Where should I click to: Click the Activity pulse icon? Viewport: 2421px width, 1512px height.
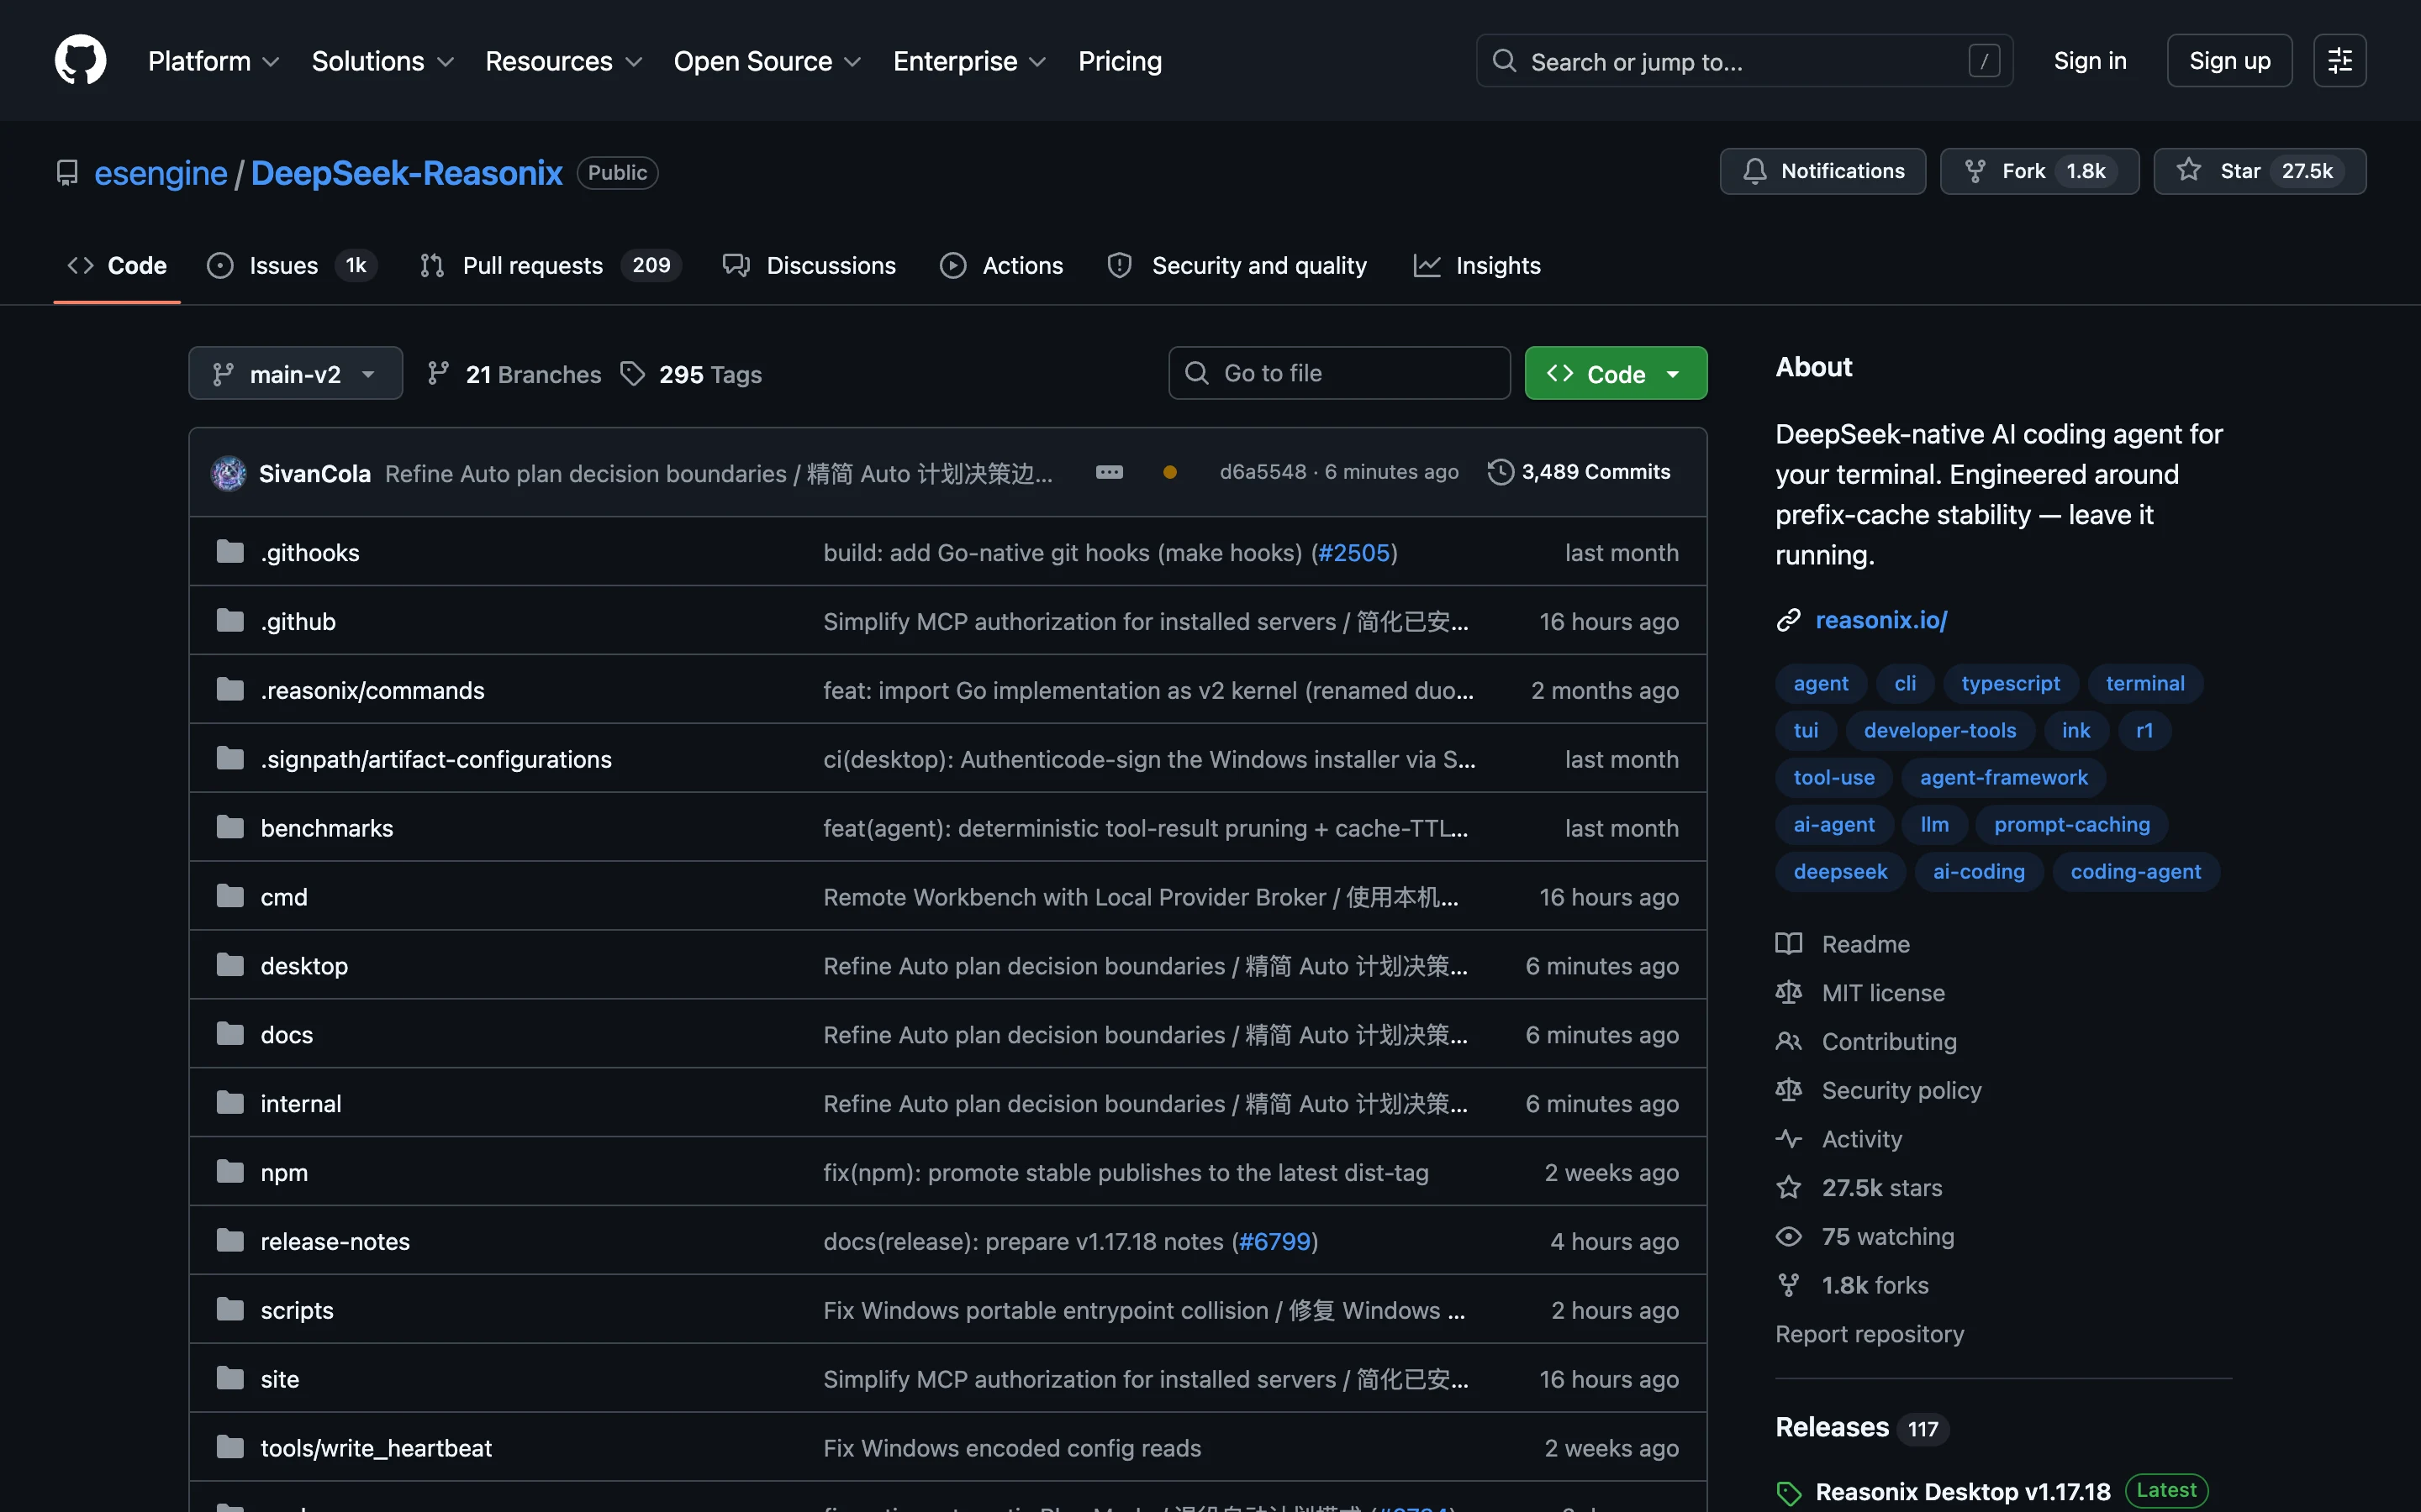tap(1789, 1138)
